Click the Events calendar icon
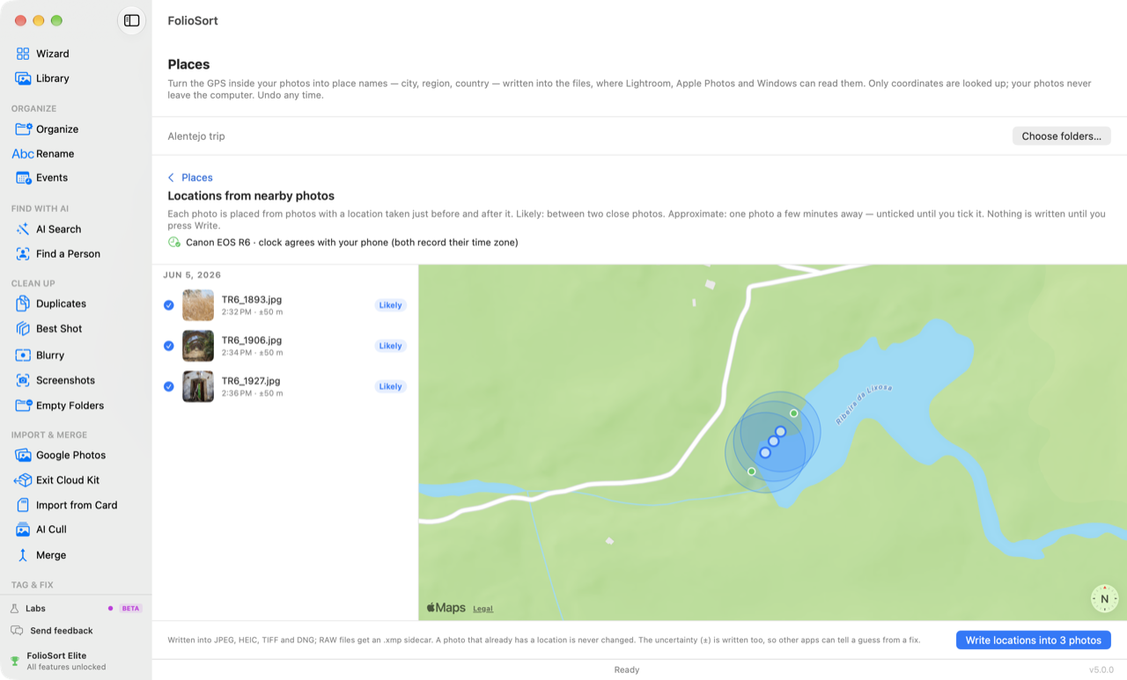 tap(23, 178)
